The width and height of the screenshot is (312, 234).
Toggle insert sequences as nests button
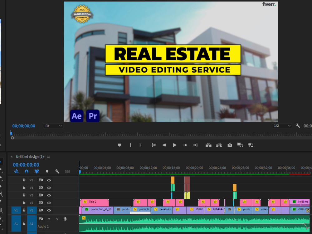[16, 171]
